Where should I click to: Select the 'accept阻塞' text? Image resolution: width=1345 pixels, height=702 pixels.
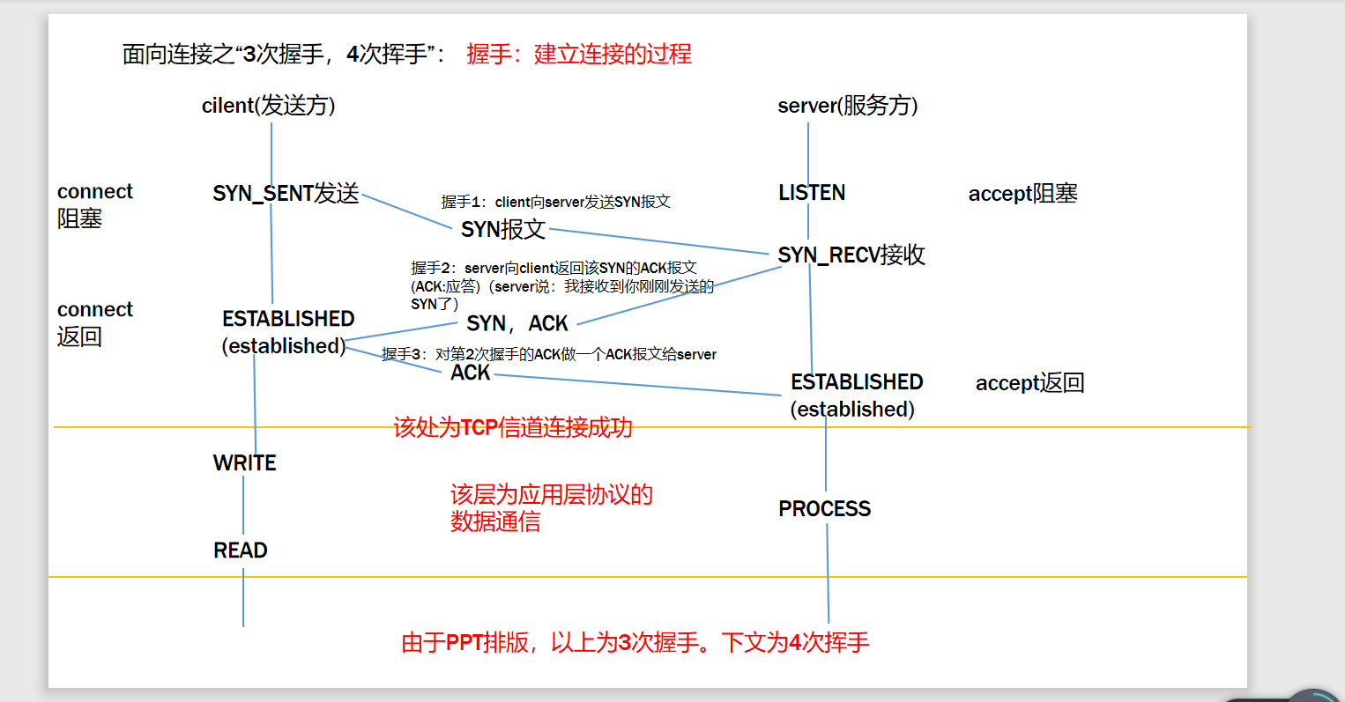coord(1023,194)
